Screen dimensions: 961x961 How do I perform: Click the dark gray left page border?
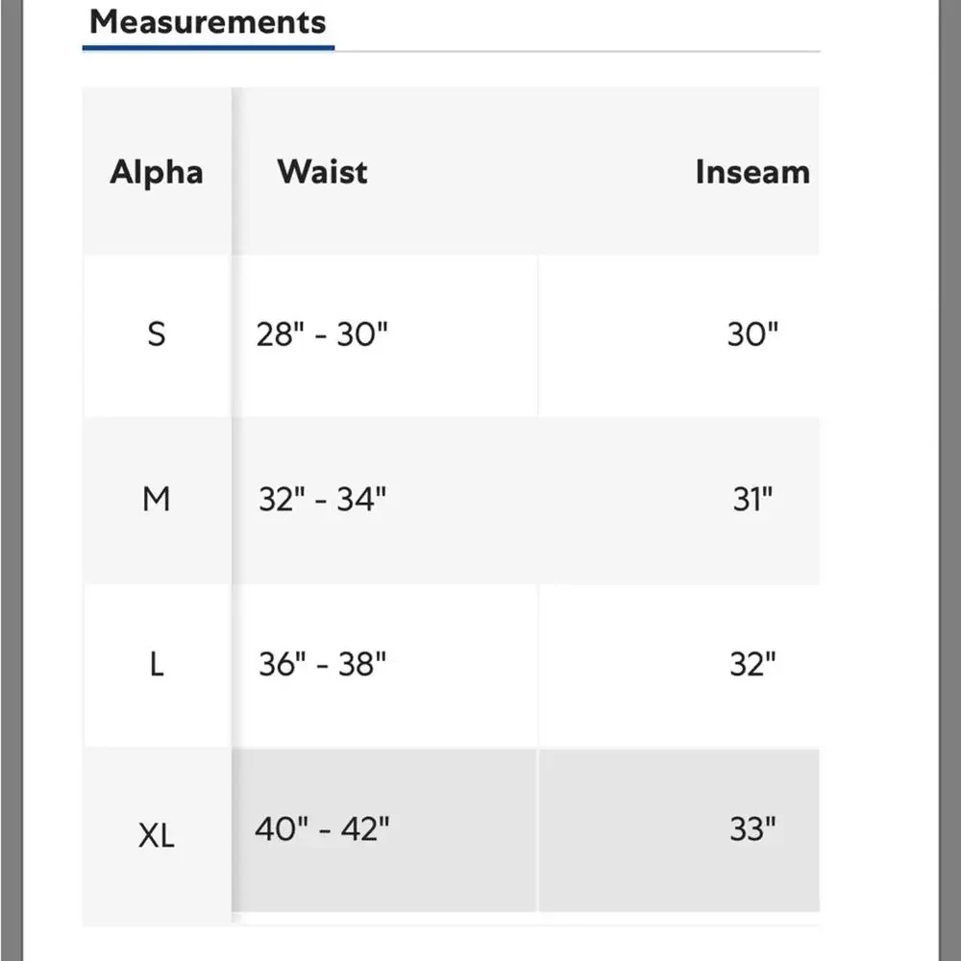(12, 480)
